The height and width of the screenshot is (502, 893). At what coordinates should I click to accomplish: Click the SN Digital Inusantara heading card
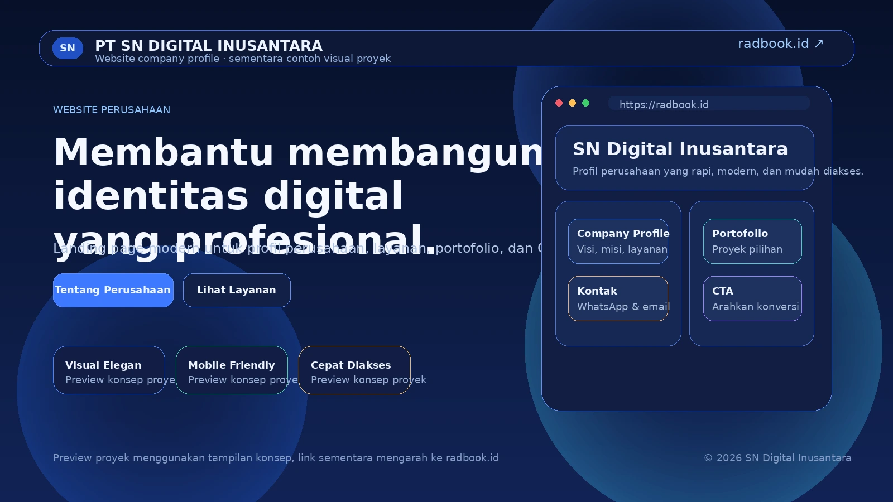(685, 158)
